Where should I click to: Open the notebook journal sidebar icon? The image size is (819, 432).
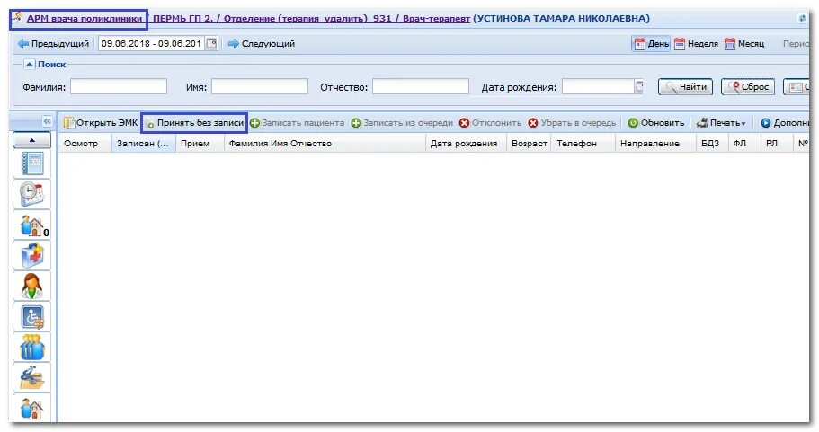(x=31, y=164)
